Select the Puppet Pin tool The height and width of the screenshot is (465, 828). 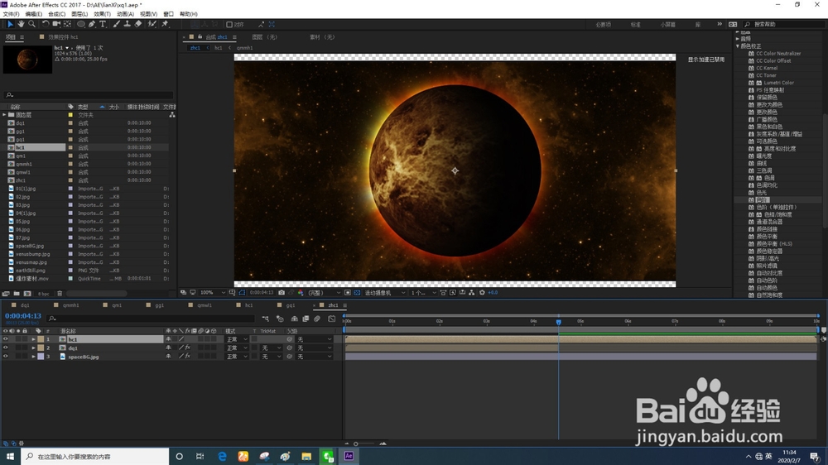coord(166,24)
